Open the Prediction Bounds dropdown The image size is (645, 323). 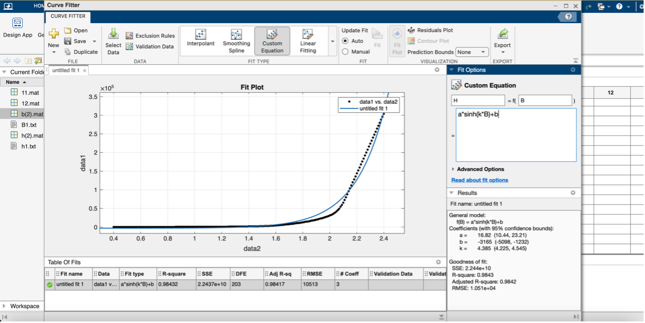click(472, 52)
